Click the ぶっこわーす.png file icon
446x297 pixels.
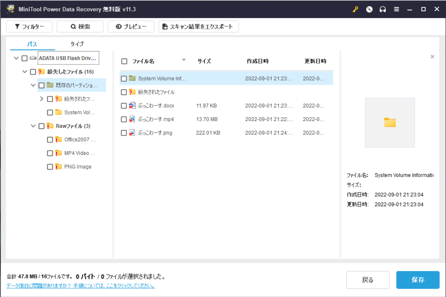coord(132,133)
